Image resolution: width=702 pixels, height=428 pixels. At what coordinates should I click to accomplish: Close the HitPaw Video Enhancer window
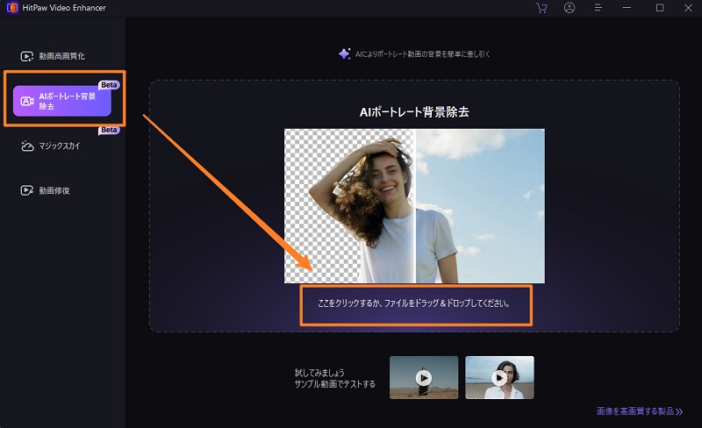687,8
